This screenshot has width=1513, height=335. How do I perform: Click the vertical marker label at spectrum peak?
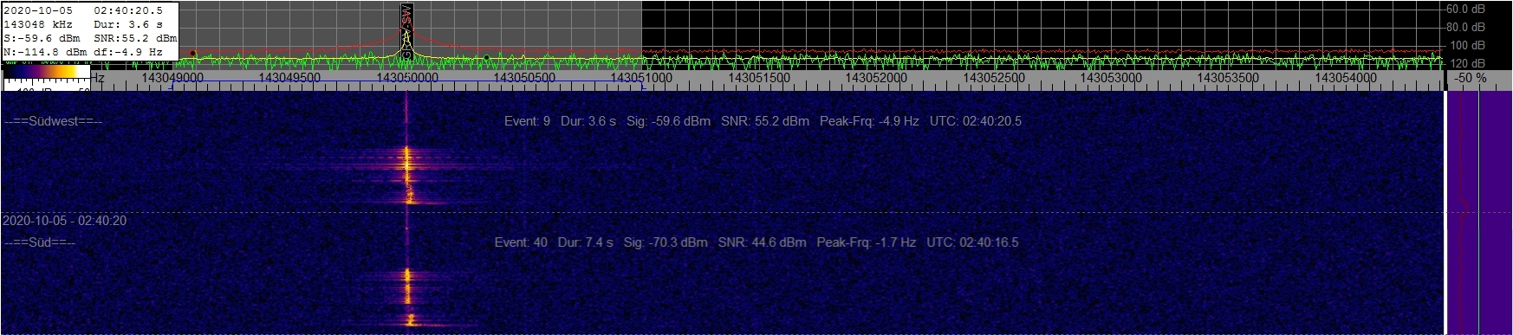tap(406, 32)
